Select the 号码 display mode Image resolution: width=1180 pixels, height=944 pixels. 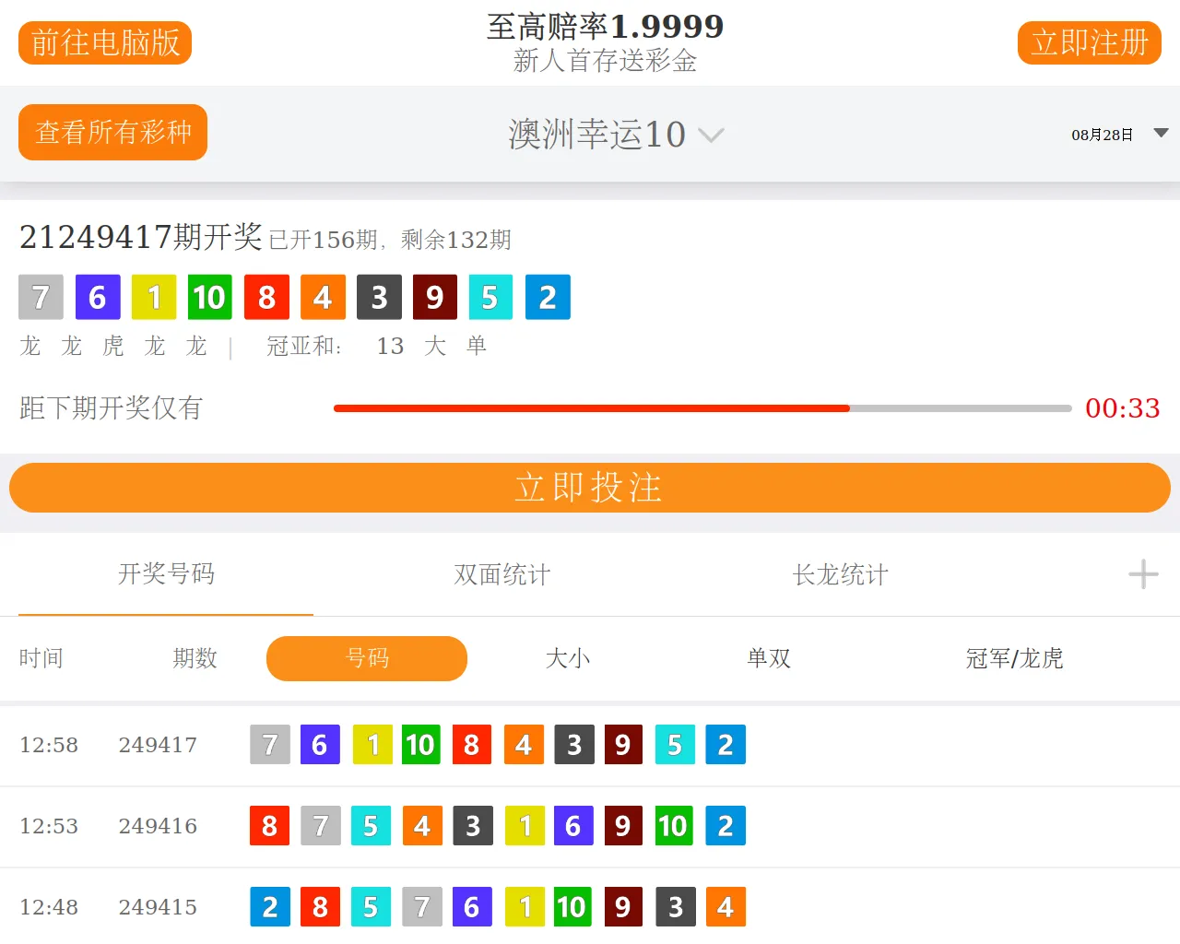(x=367, y=658)
